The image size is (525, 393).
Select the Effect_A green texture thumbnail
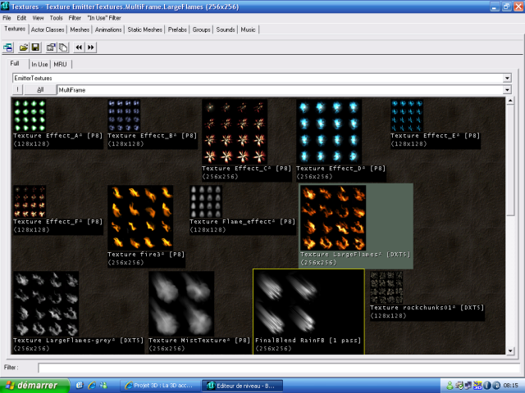click(30, 115)
